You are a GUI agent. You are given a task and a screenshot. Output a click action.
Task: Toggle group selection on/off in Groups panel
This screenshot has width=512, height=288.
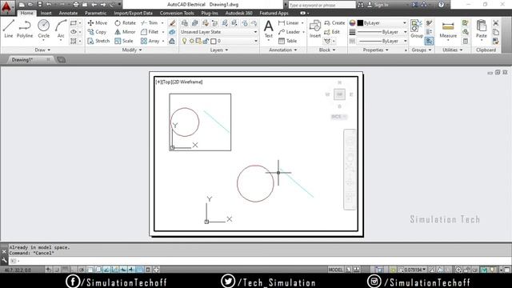(429, 41)
